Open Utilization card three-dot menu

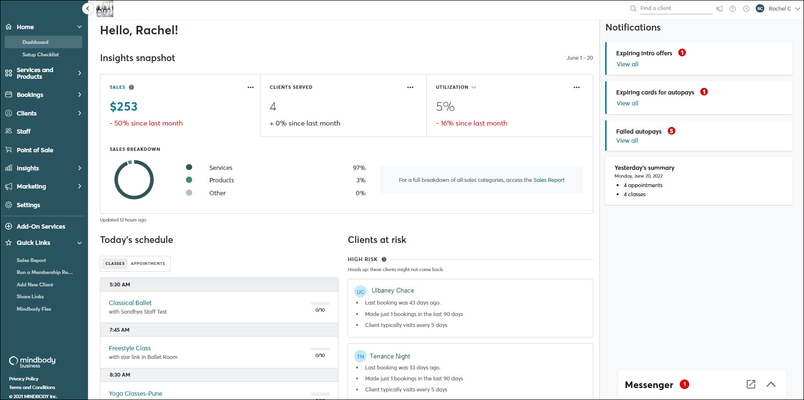click(x=576, y=87)
